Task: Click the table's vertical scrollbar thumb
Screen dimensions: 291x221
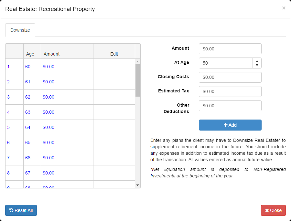Action: (137, 80)
